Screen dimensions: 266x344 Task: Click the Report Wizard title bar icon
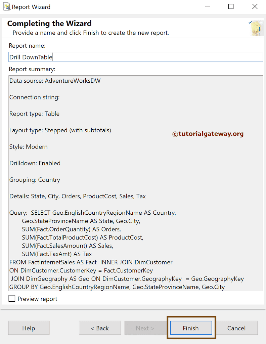coord(6,6)
